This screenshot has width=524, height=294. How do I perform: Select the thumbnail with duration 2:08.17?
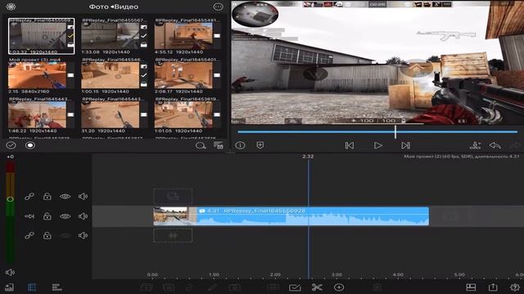tap(183, 75)
